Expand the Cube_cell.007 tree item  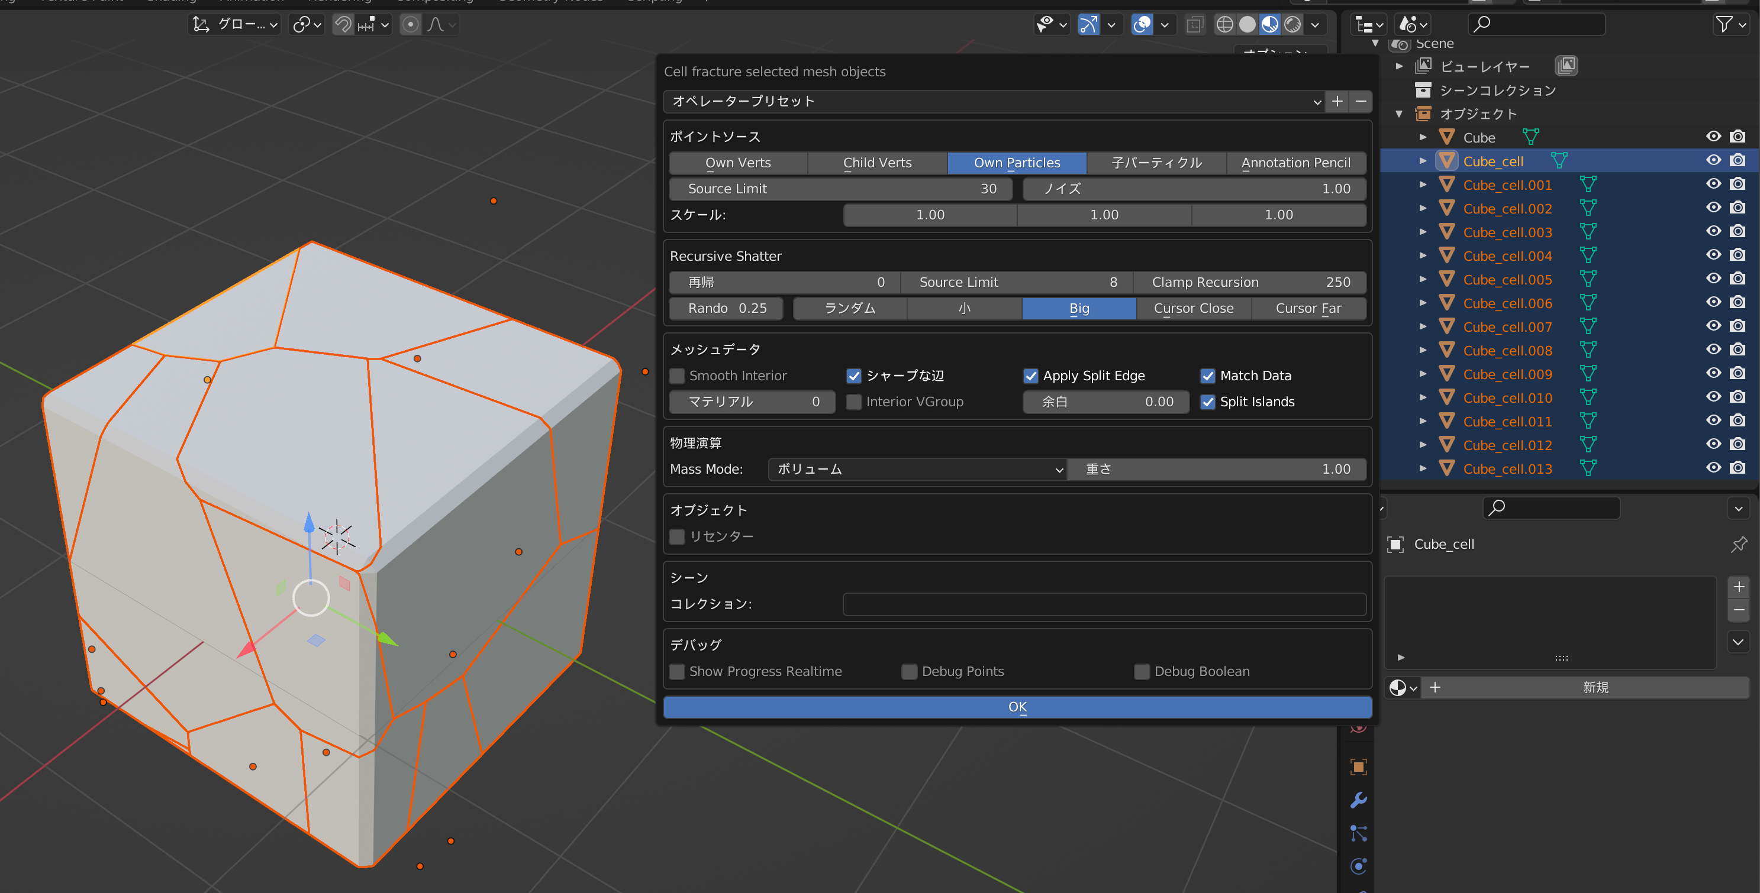tap(1423, 326)
